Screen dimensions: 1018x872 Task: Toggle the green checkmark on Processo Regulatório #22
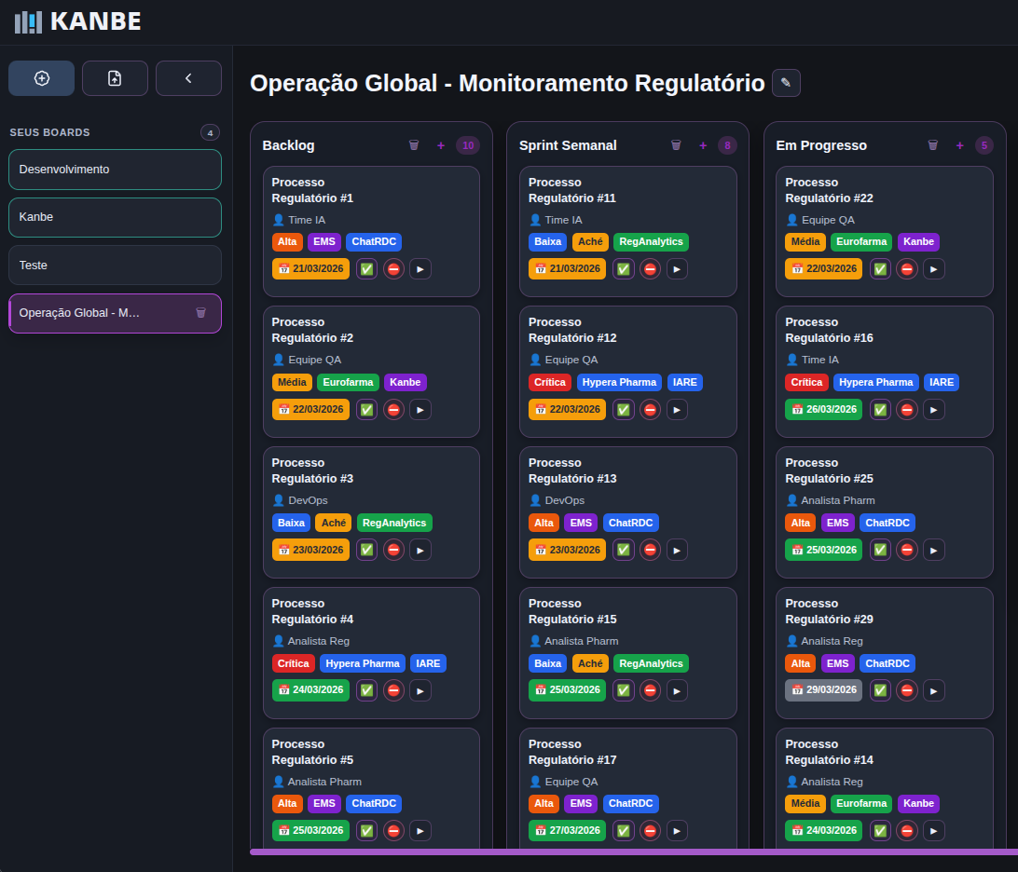point(879,268)
